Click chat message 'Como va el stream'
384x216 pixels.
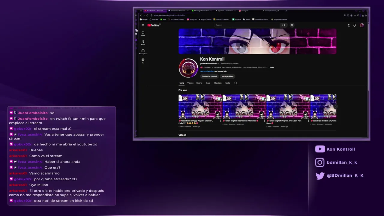point(46,156)
